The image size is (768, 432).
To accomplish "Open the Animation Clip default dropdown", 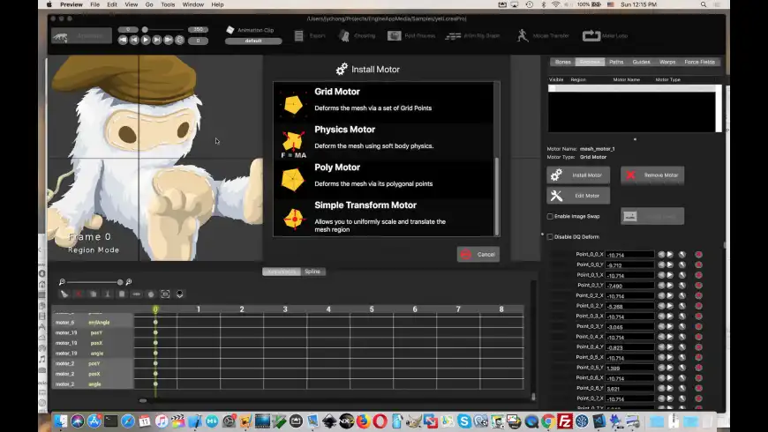I will [x=253, y=41].
